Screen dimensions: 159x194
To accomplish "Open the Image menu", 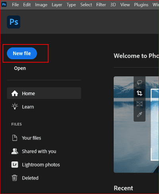I will pos(41,5).
